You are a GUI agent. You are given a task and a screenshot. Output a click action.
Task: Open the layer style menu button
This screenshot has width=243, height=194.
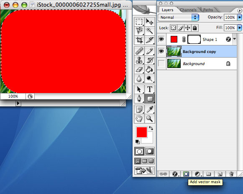(x=175, y=174)
